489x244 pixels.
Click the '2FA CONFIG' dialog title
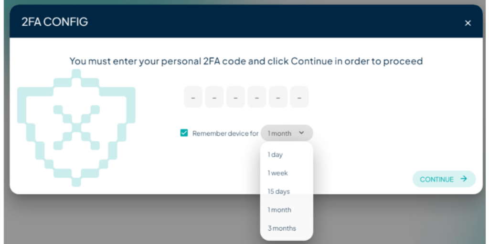[55, 22]
